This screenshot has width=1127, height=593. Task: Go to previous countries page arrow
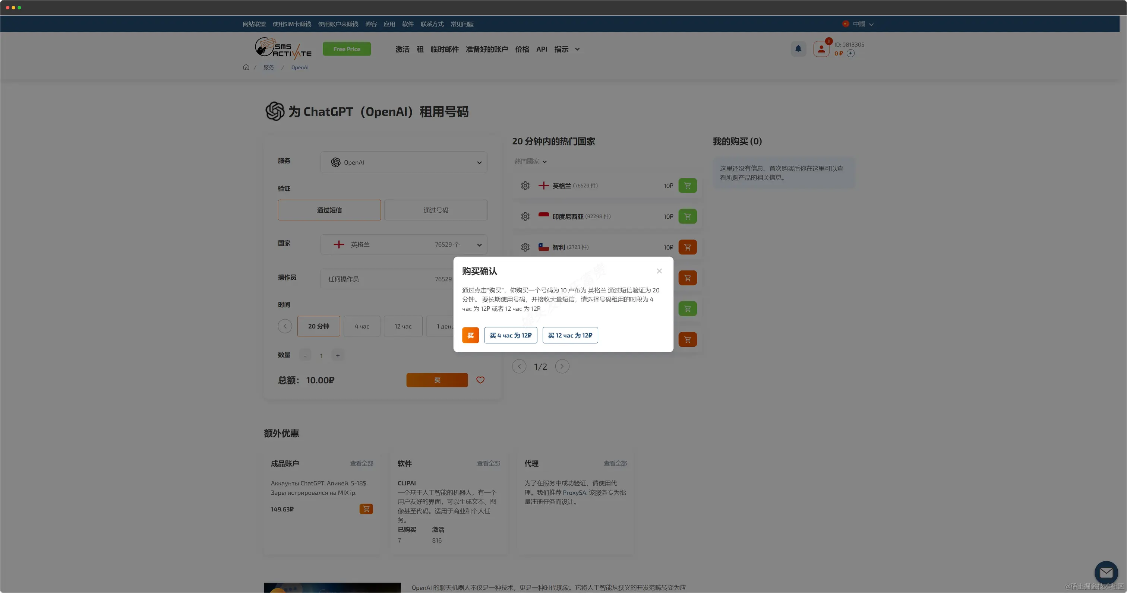519,367
